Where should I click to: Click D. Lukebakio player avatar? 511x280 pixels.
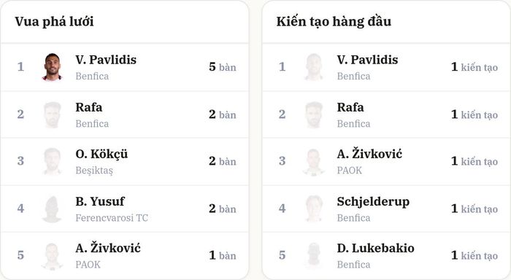[313, 256]
